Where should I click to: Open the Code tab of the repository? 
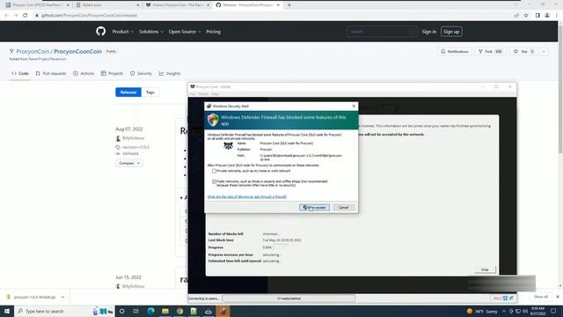click(x=20, y=73)
